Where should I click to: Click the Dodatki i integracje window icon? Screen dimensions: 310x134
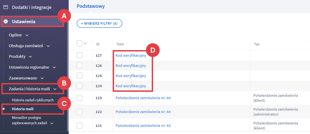click(6, 7)
